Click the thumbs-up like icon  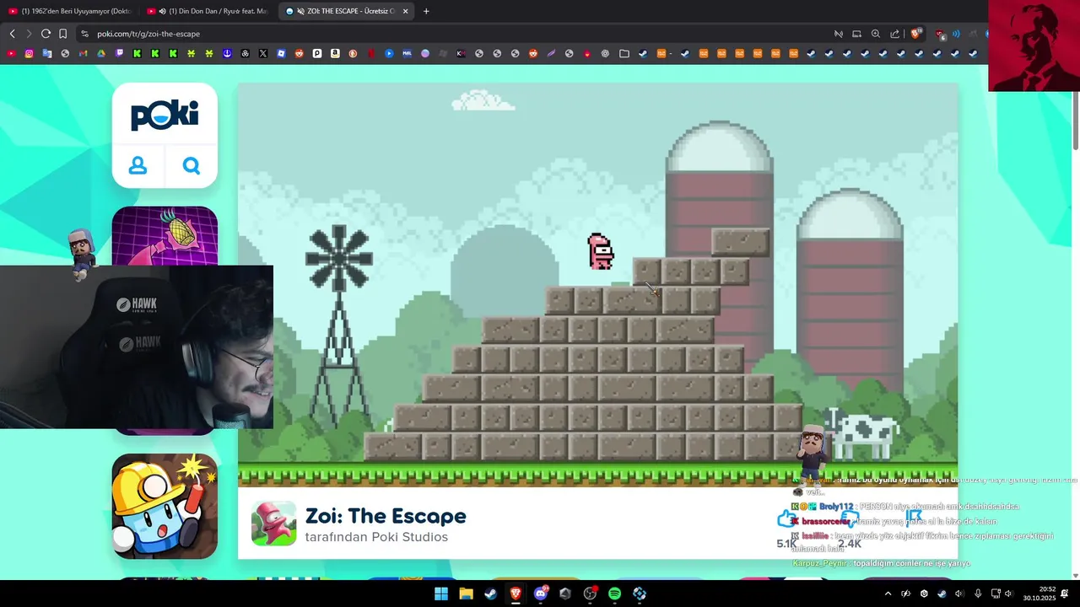(786, 520)
